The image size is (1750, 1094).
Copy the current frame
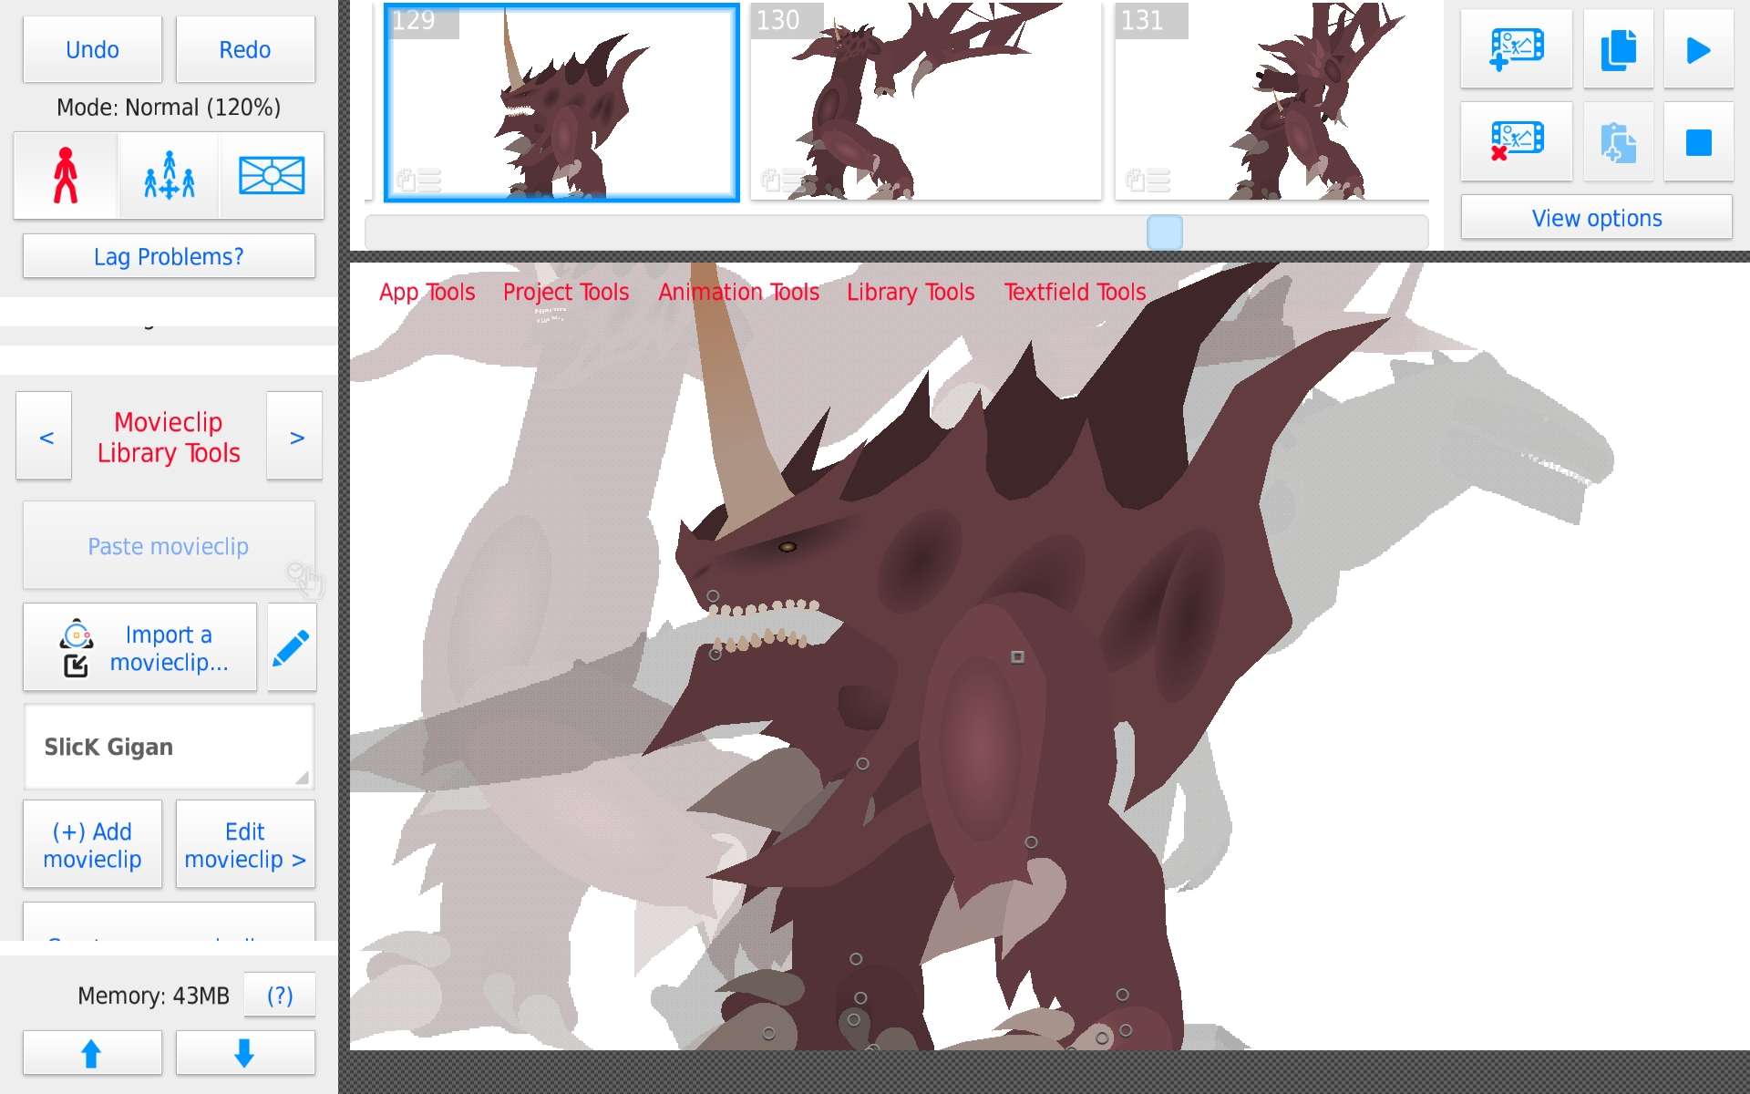coord(1618,49)
